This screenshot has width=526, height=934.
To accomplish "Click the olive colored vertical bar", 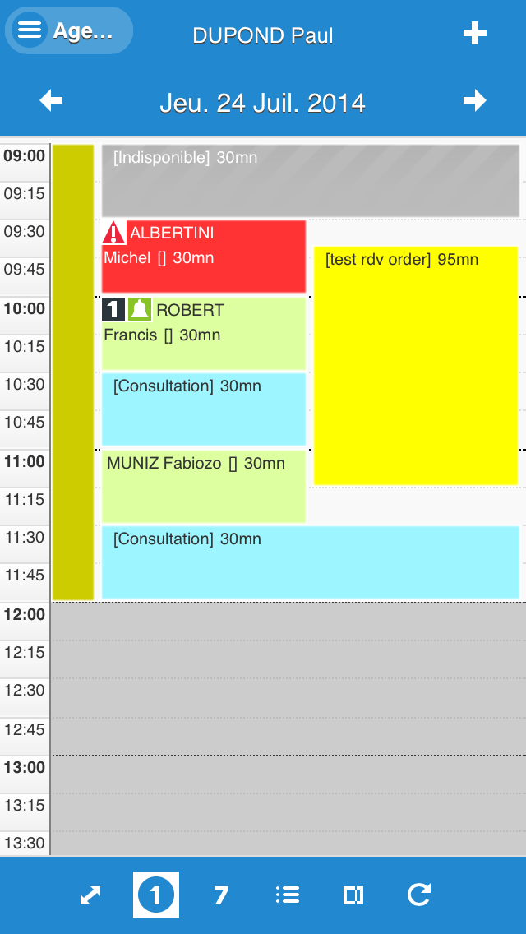I will (x=73, y=372).
